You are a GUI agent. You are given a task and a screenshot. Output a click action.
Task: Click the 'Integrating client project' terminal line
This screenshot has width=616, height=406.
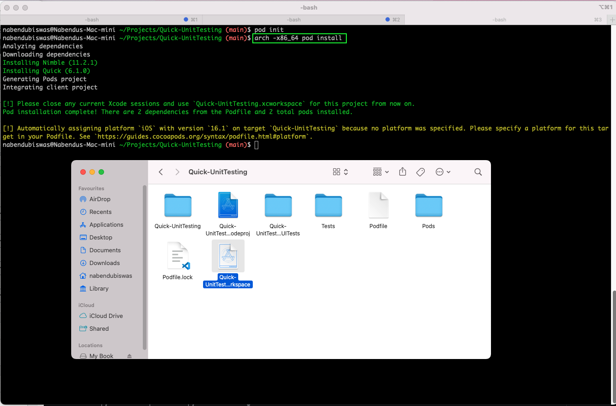pyautogui.click(x=50, y=87)
